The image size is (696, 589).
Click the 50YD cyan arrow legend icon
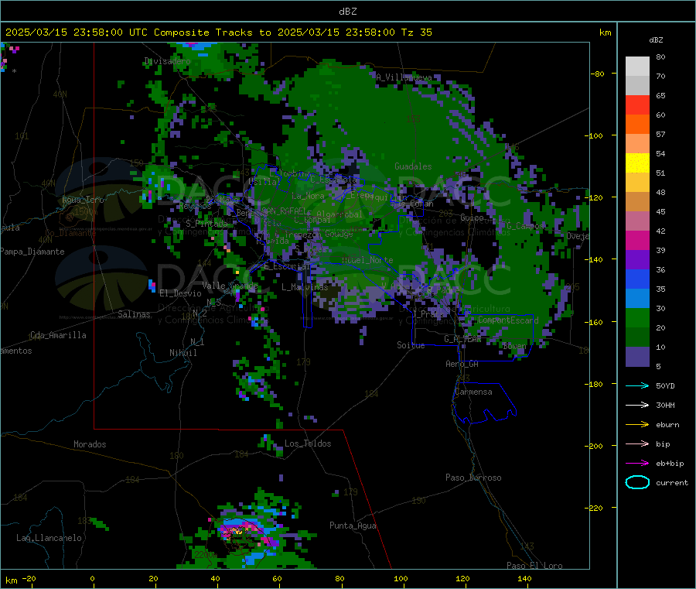pyautogui.click(x=637, y=385)
